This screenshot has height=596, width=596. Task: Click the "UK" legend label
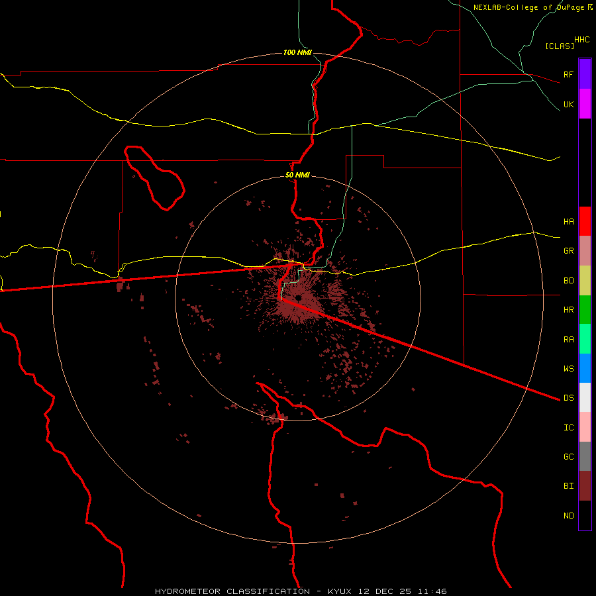[568, 104]
